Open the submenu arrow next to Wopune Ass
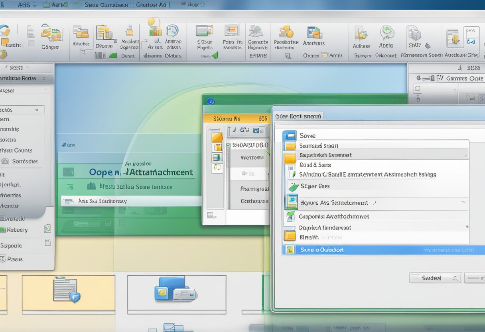The height and width of the screenshot is (332, 485). pos(374,202)
